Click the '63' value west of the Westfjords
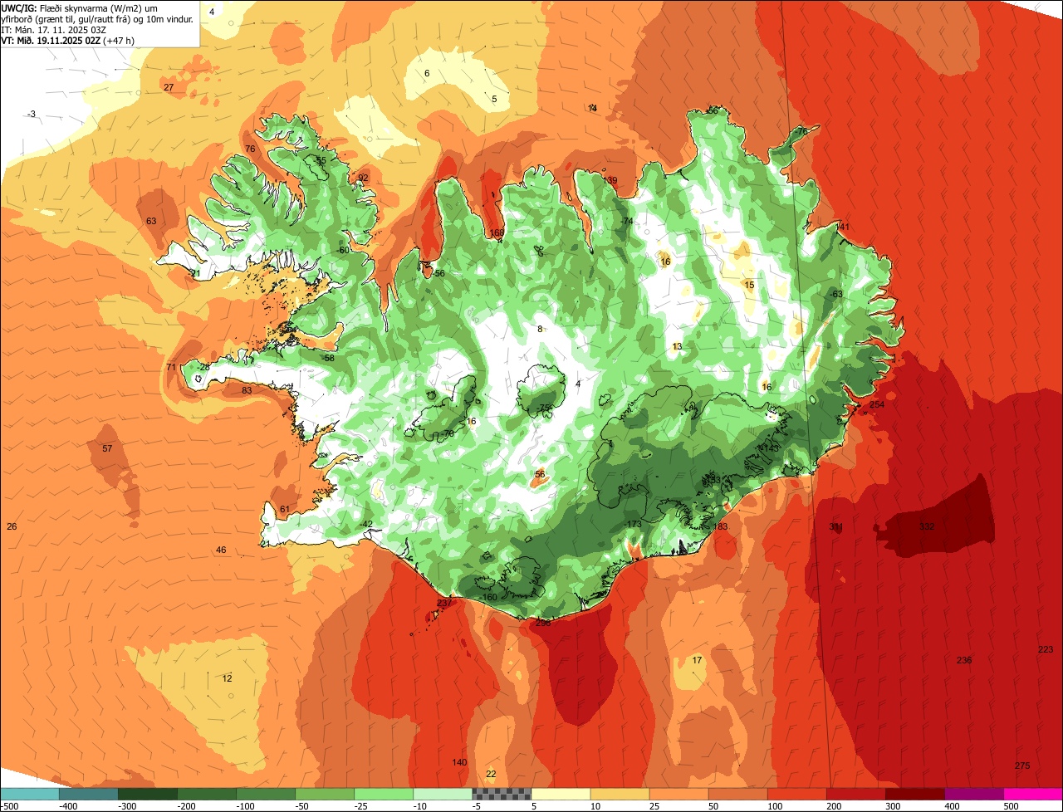 tap(151, 222)
